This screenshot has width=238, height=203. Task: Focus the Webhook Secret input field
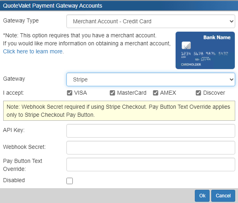[x=151, y=148]
